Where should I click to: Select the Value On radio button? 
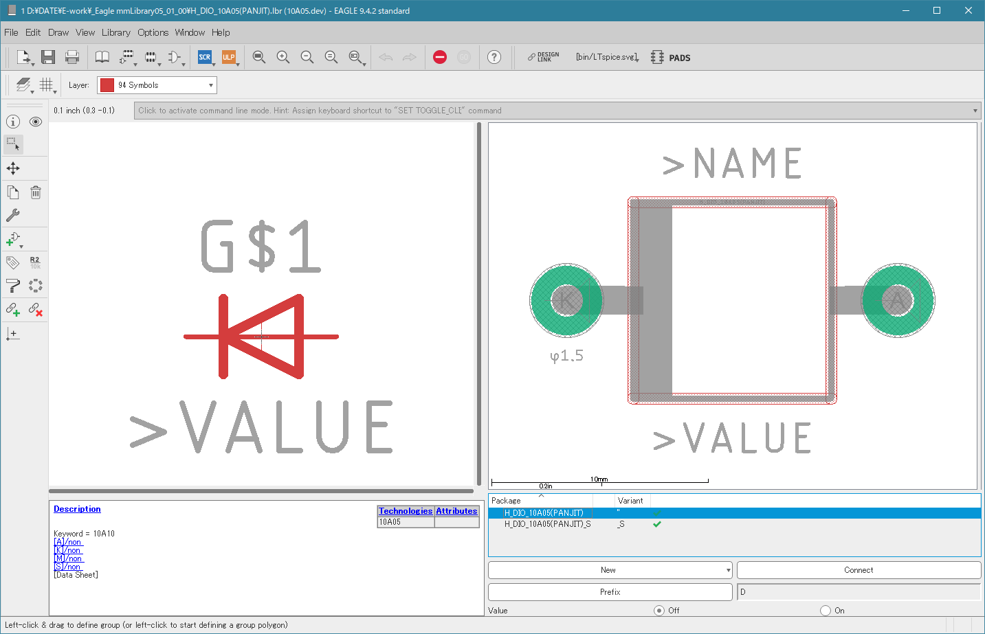click(826, 610)
